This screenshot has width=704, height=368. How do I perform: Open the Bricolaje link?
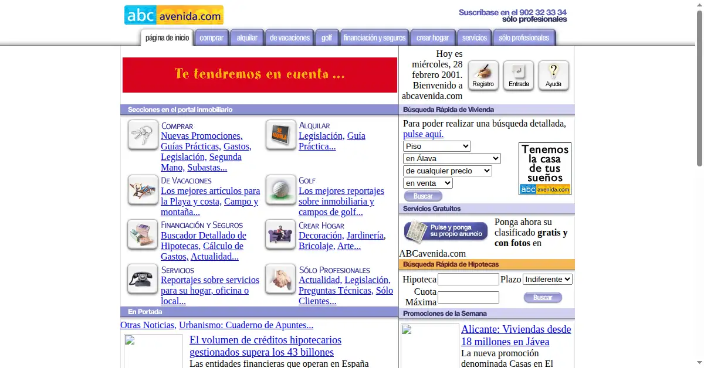(317, 246)
